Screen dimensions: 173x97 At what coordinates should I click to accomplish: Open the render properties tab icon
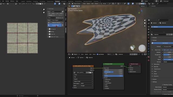149,27
